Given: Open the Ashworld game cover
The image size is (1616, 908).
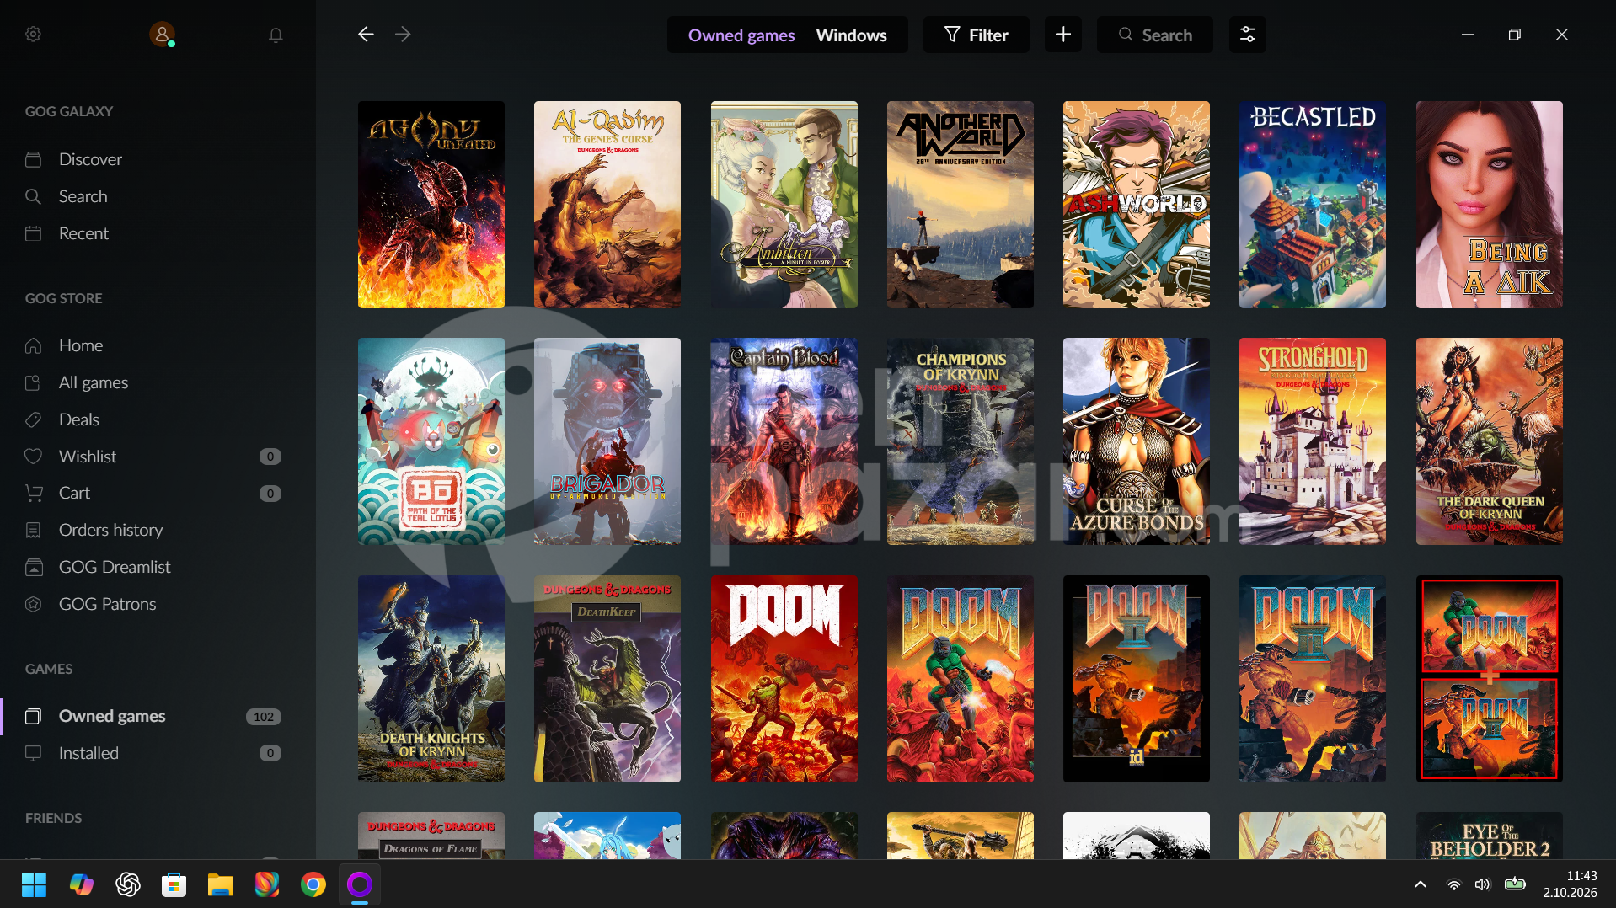Looking at the screenshot, I should (x=1137, y=205).
